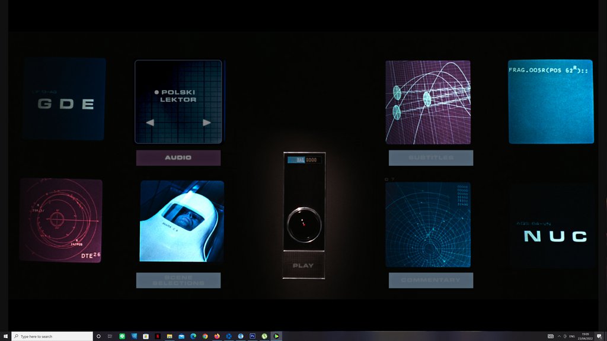Open the Mail app in taskbar

(181, 336)
